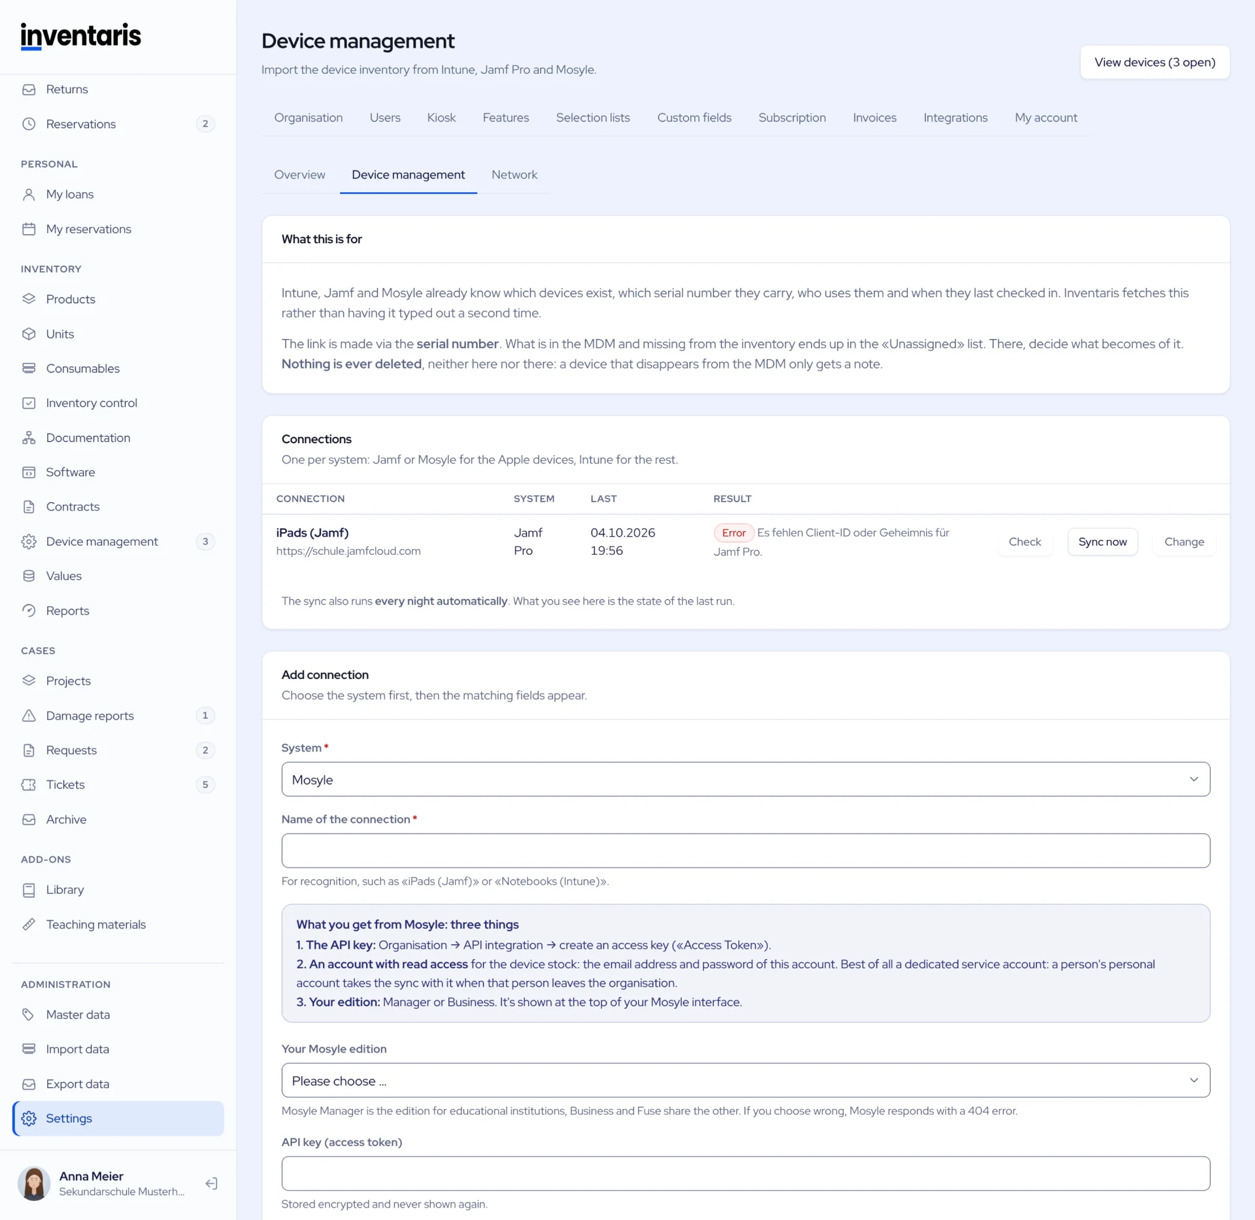This screenshot has height=1220, width=1255.
Task: Go to the Subscription tab
Action: (x=792, y=118)
